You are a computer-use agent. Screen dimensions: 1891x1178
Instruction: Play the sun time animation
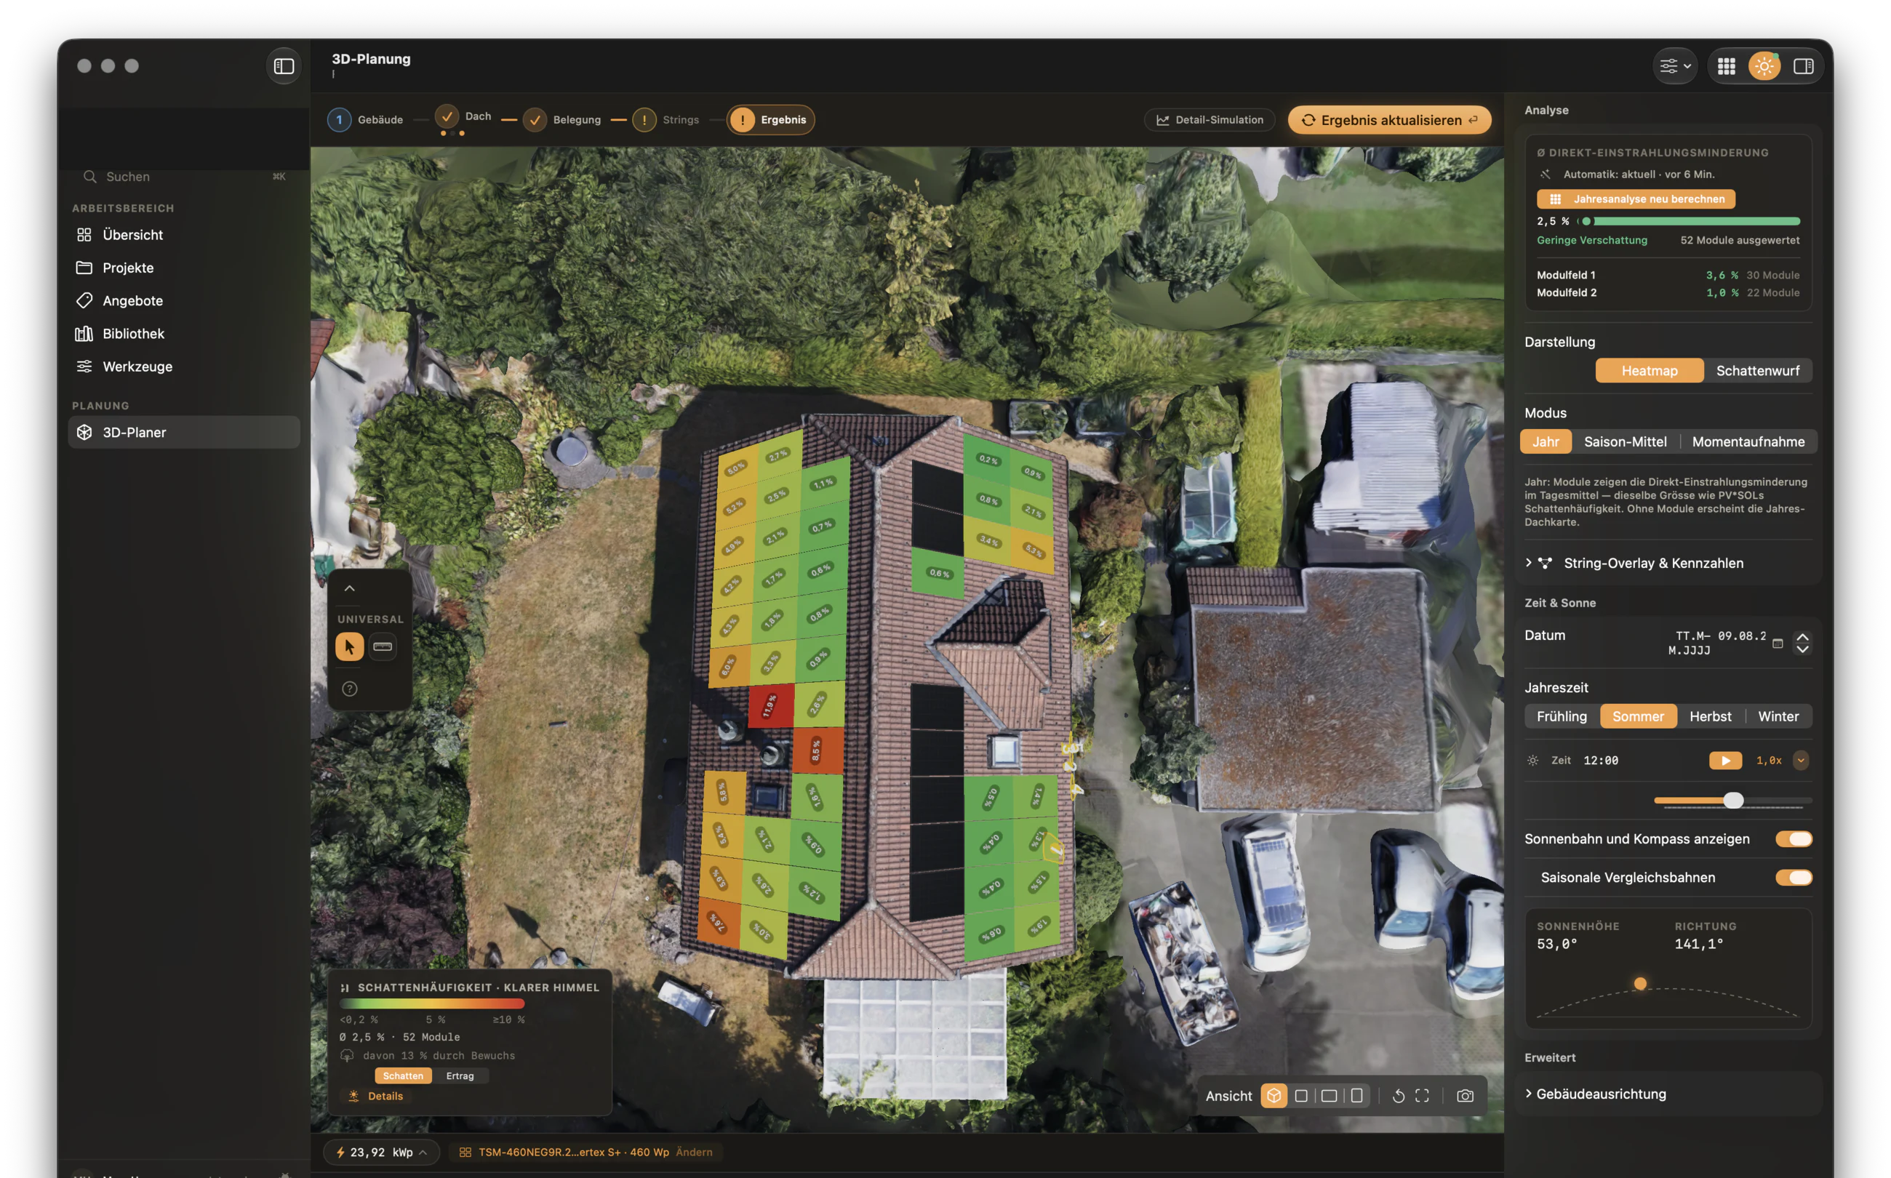1725,761
